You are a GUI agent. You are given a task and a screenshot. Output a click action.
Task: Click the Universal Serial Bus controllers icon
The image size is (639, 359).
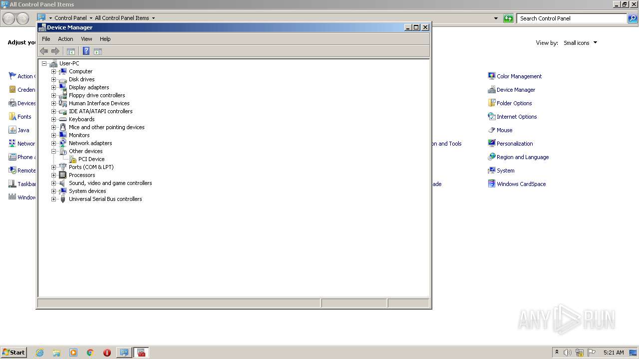63,199
